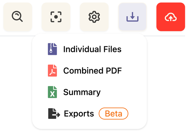The width and height of the screenshot is (189, 133).
Task: Click the red Adobe PDF icon
Action: click(52, 70)
